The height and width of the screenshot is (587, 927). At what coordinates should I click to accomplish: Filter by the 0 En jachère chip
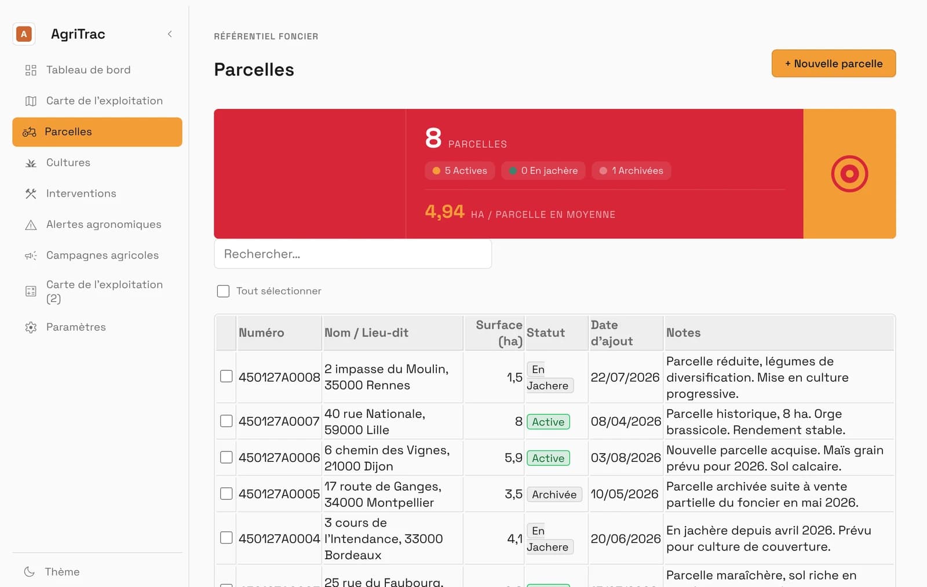543,171
